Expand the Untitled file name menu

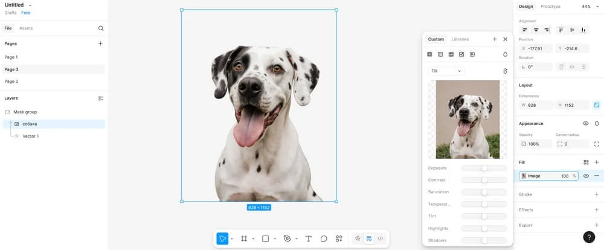tap(30, 5)
